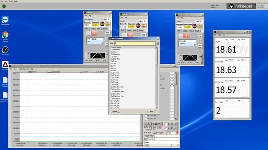Viewport: 268px width, 150px height.
Task: Switch to Limits tab in Grp 1 window
Action: [x=93, y=29]
